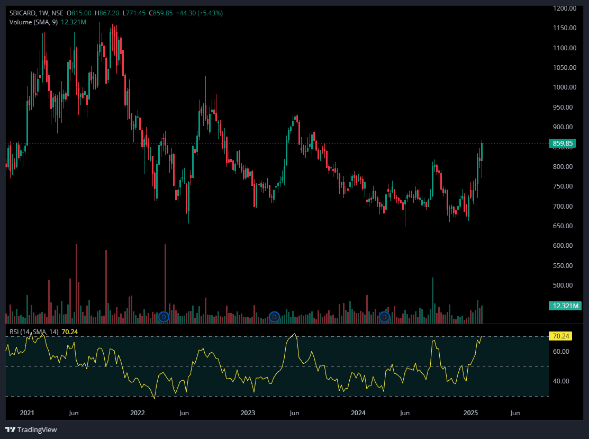Click the 2024 label on time axis

click(x=358, y=413)
